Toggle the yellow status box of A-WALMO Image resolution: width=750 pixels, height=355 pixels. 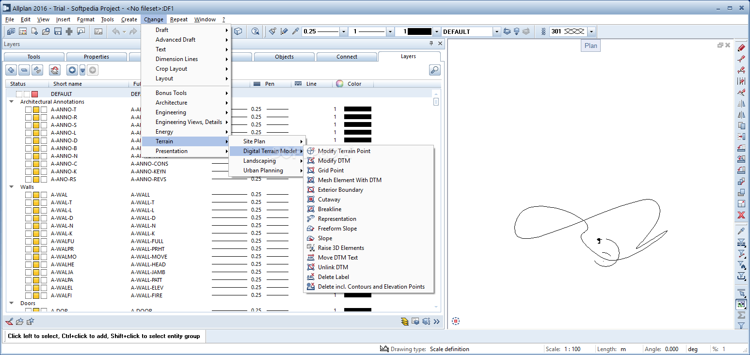coord(36,257)
